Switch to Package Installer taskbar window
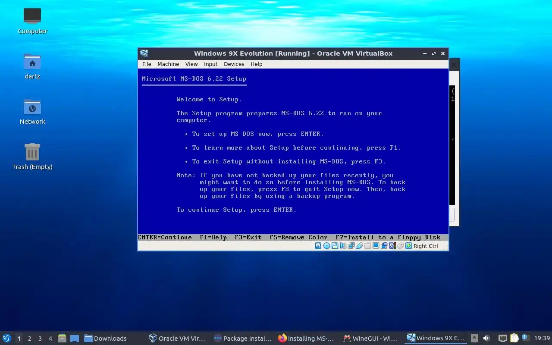 (242, 339)
